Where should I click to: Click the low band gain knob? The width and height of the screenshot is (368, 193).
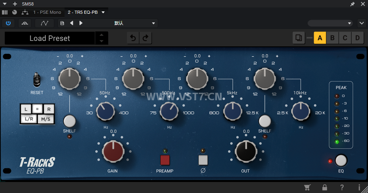[x=70, y=79]
